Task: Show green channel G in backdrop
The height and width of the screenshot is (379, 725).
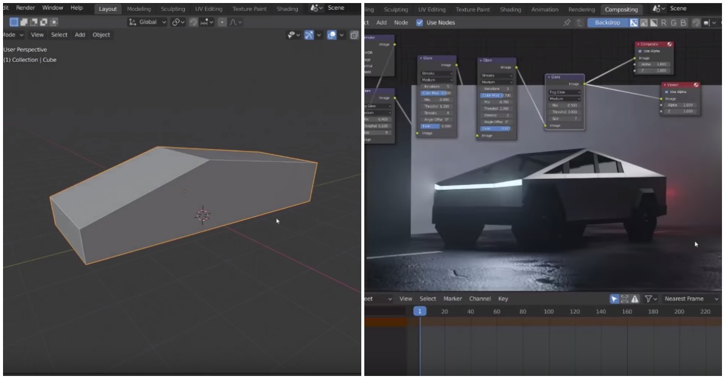Action: pyautogui.click(x=674, y=23)
